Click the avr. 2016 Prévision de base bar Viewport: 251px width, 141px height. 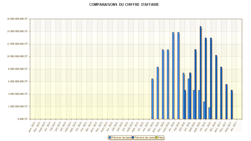[x=173, y=76]
